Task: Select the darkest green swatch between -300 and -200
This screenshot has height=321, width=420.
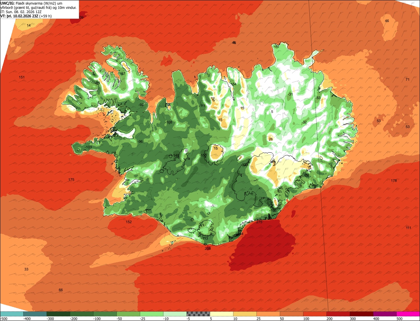Action: point(59,314)
